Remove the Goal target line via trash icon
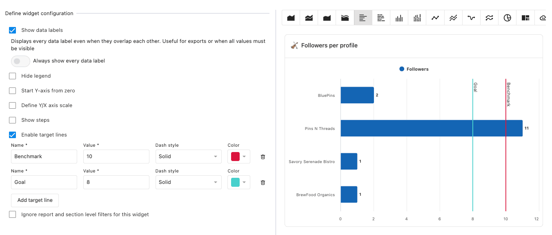 (263, 182)
